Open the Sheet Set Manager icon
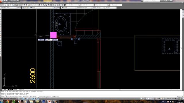Screen dimensions: 184x103 (x=55, y=5)
